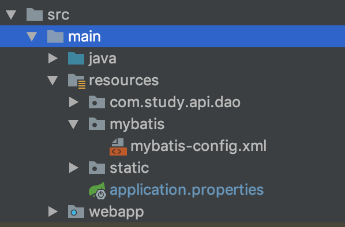
Task: Expand the webapp folder arrow
Action: pos(53,211)
